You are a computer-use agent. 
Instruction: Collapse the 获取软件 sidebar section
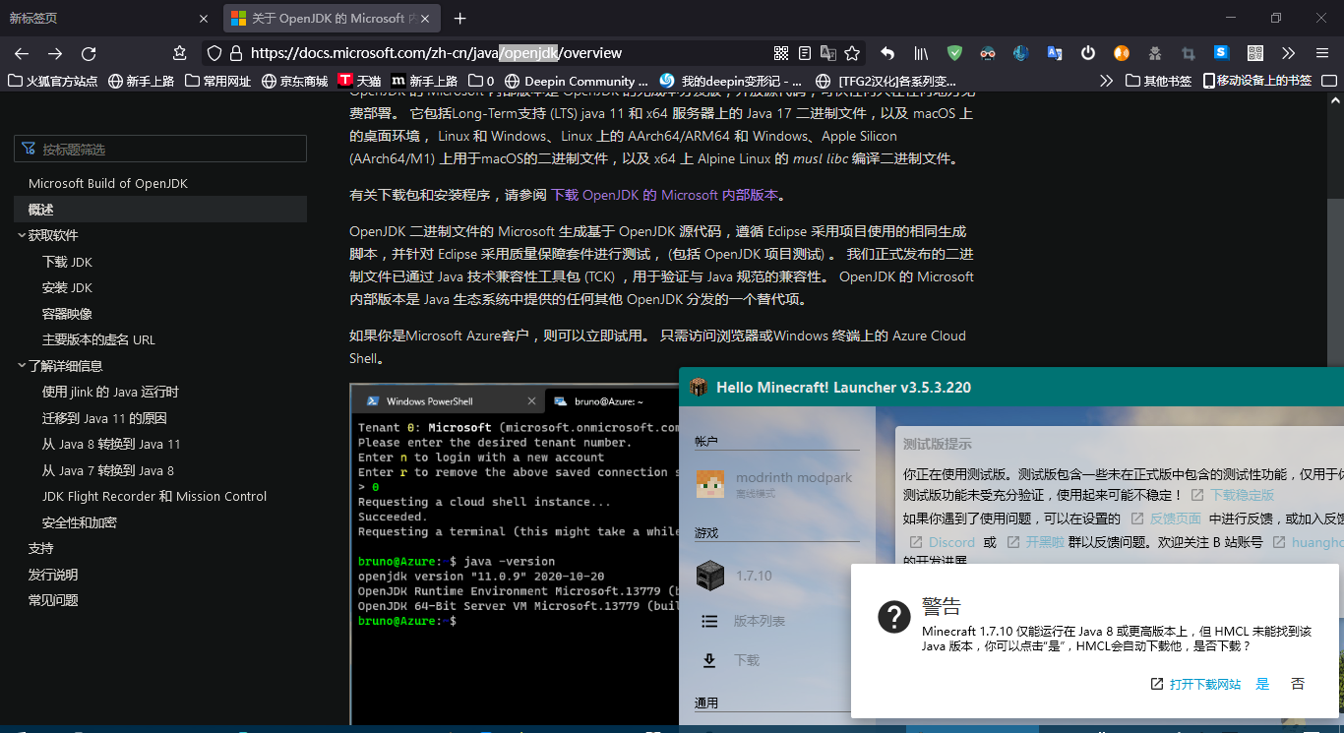point(21,235)
